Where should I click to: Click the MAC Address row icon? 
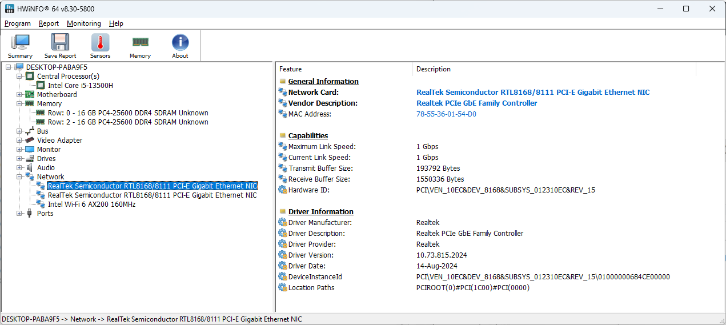[282, 114]
